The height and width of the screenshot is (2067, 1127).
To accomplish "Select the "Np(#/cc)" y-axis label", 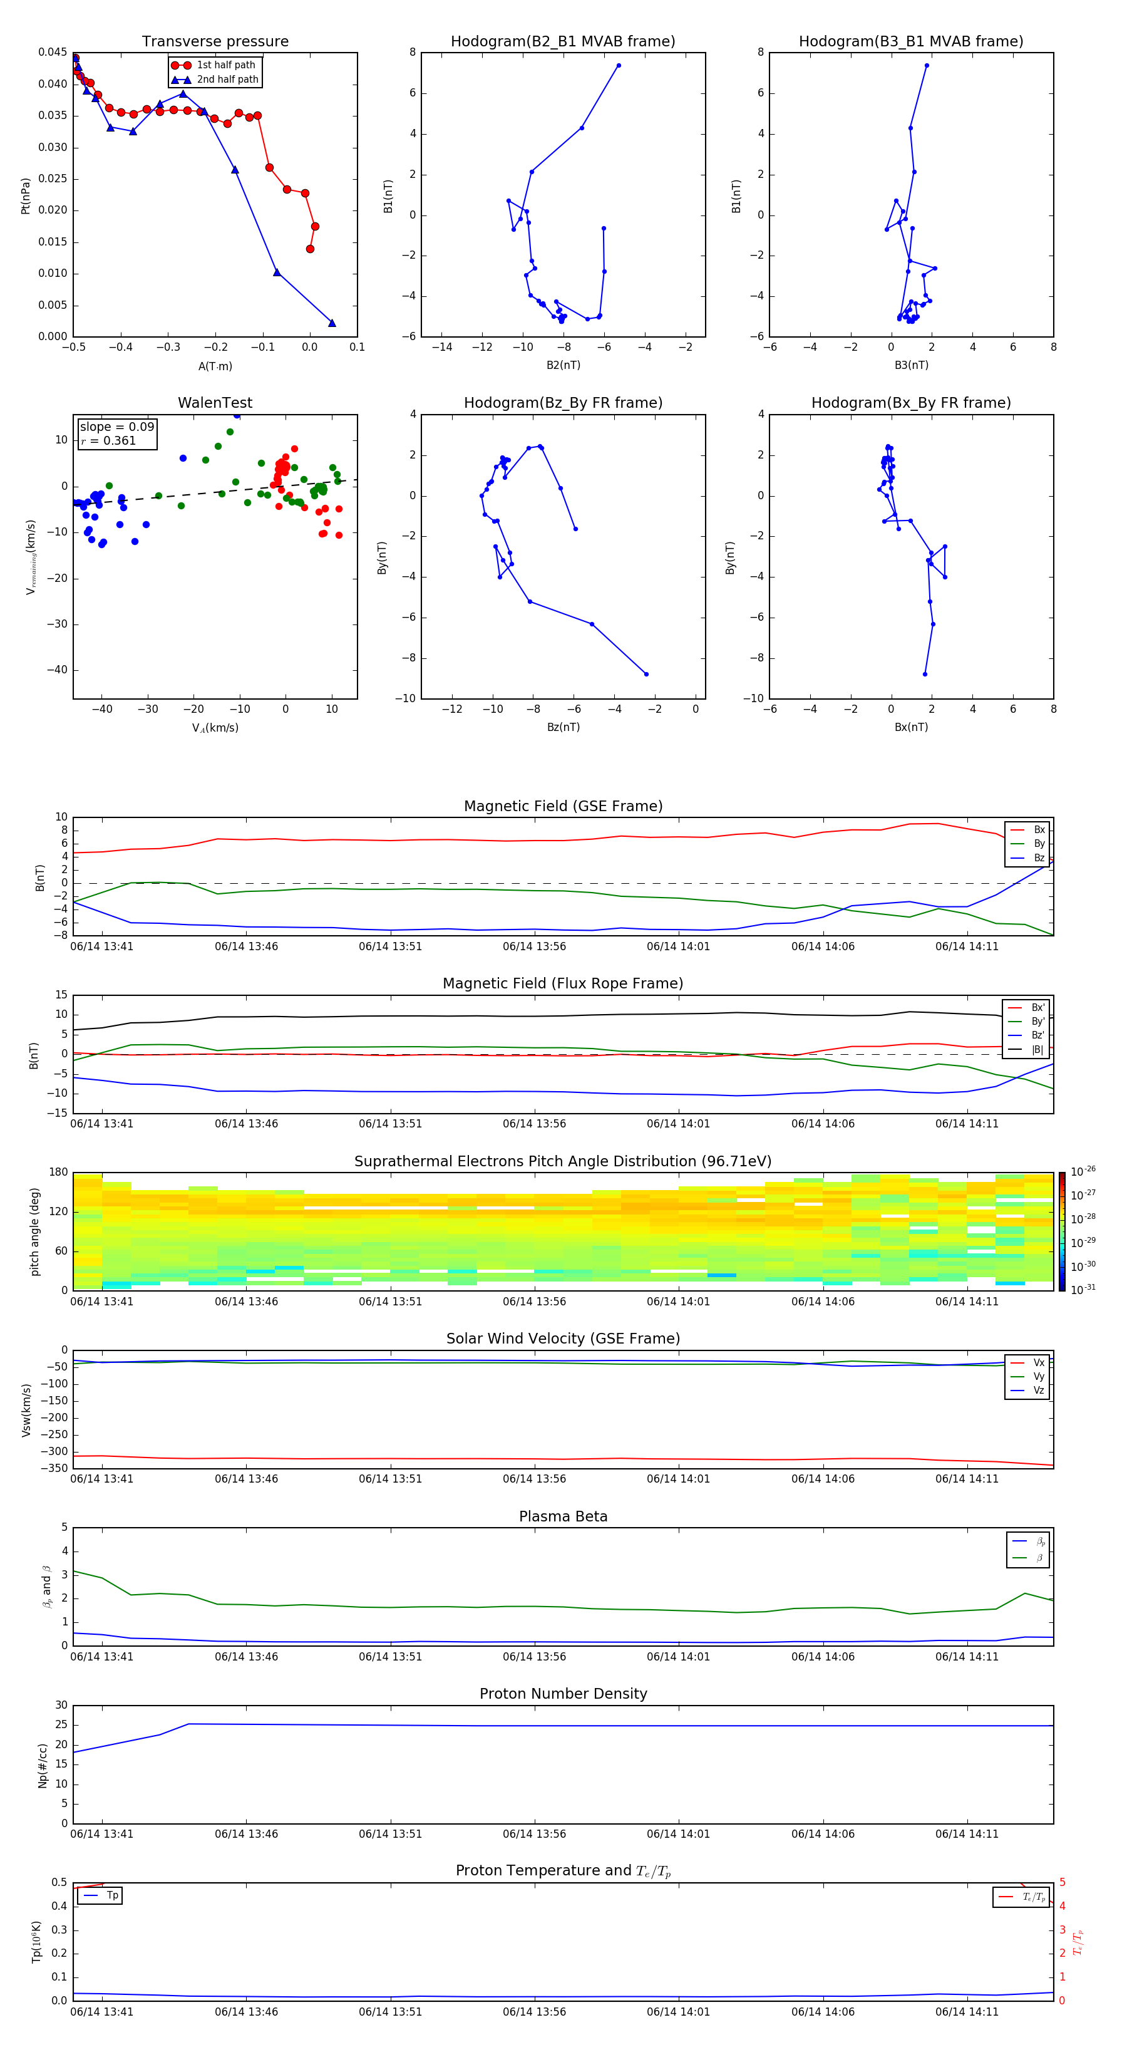I will click(x=43, y=1765).
